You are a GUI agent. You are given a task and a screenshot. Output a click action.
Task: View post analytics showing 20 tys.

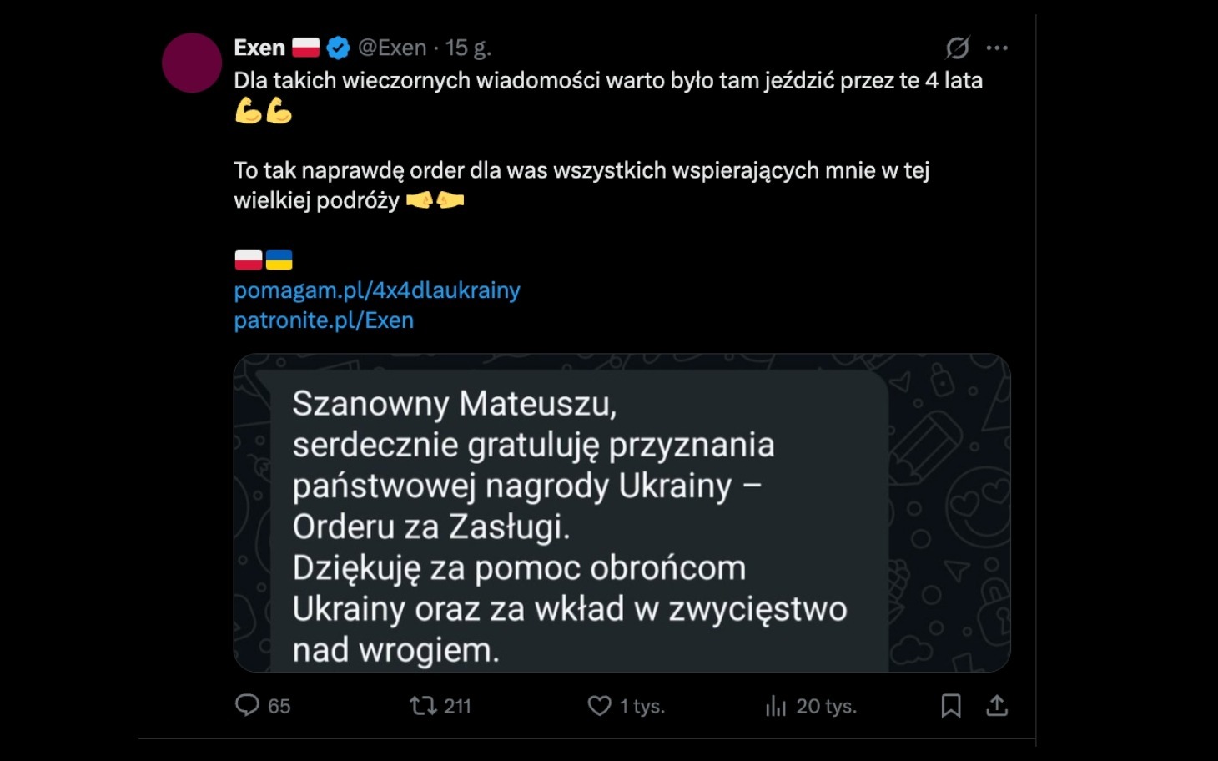point(777,707)
